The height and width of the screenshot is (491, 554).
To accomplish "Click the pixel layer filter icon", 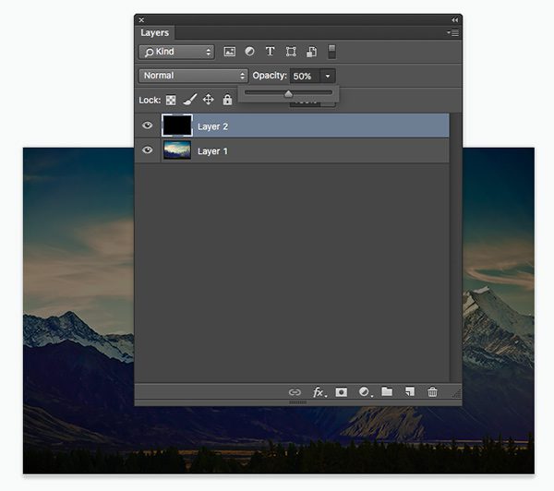I will tap(230, 53).
